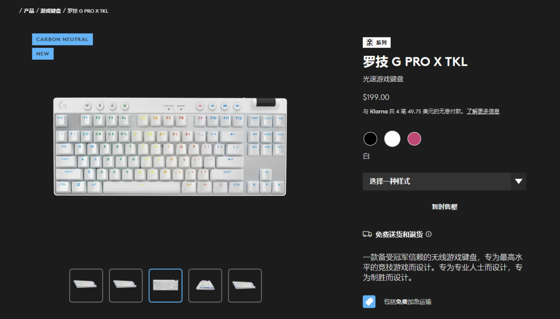Open the fifth keyboard side thumbnail
The width and height of the screenshot is (560, 319).
click(245, 285)
